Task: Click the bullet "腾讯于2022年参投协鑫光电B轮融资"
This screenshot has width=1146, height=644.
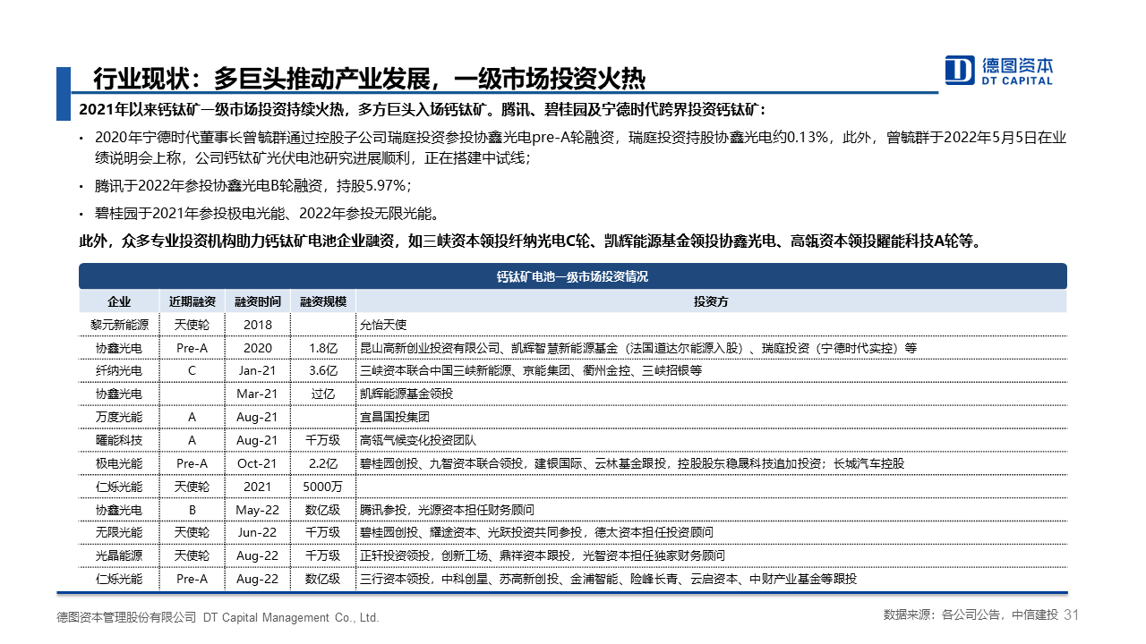Action: tap(252, 186)
